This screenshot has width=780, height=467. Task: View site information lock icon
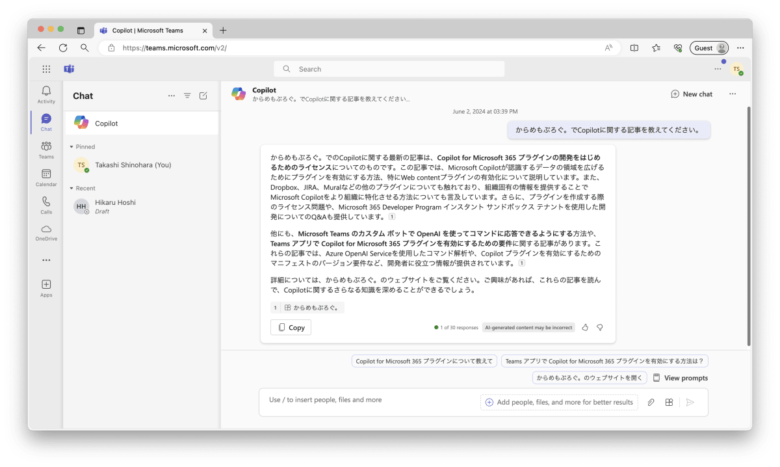111,47
